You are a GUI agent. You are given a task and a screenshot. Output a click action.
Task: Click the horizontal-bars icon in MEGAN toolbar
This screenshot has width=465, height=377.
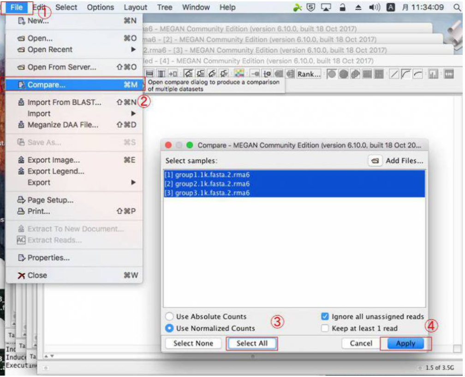150,74
